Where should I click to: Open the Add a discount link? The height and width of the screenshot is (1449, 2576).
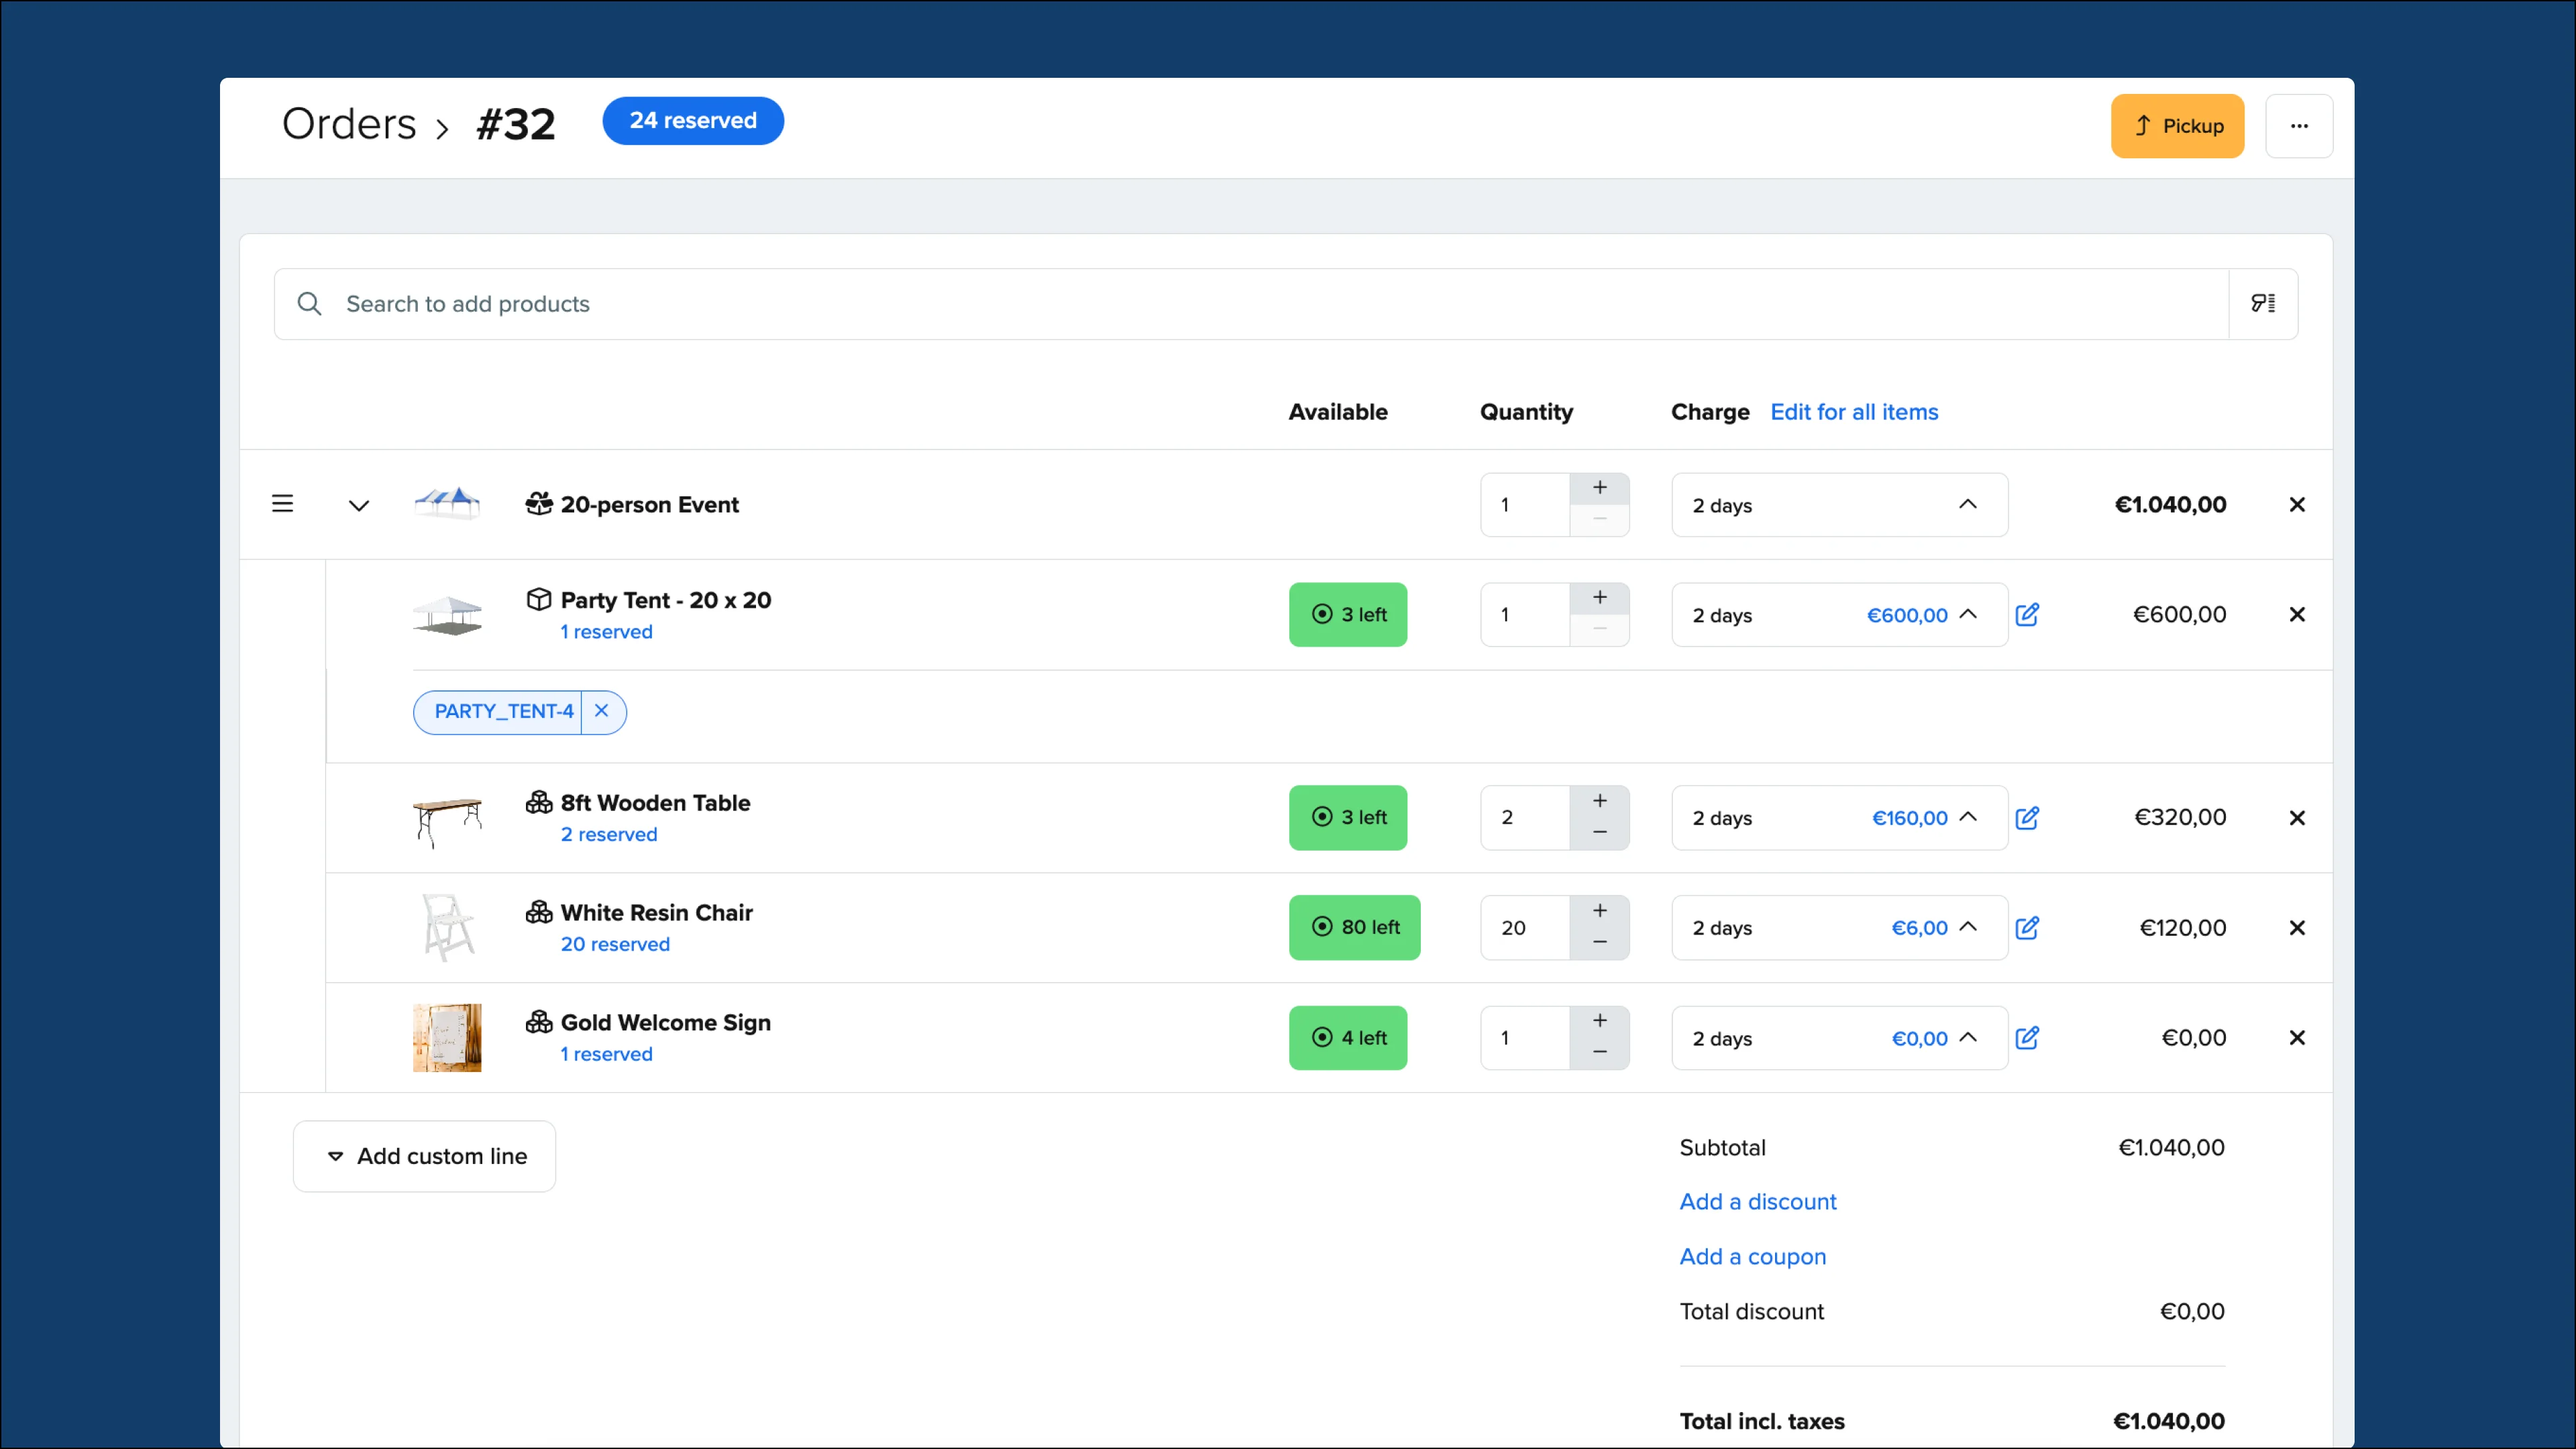[1757, 1201]
